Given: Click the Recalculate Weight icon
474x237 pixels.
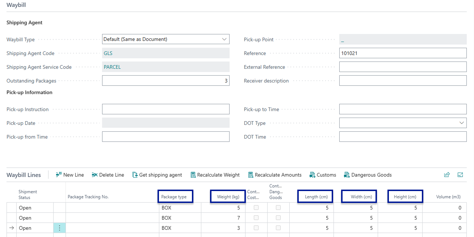Looking at the screenshot, I should tap(193, 175).
